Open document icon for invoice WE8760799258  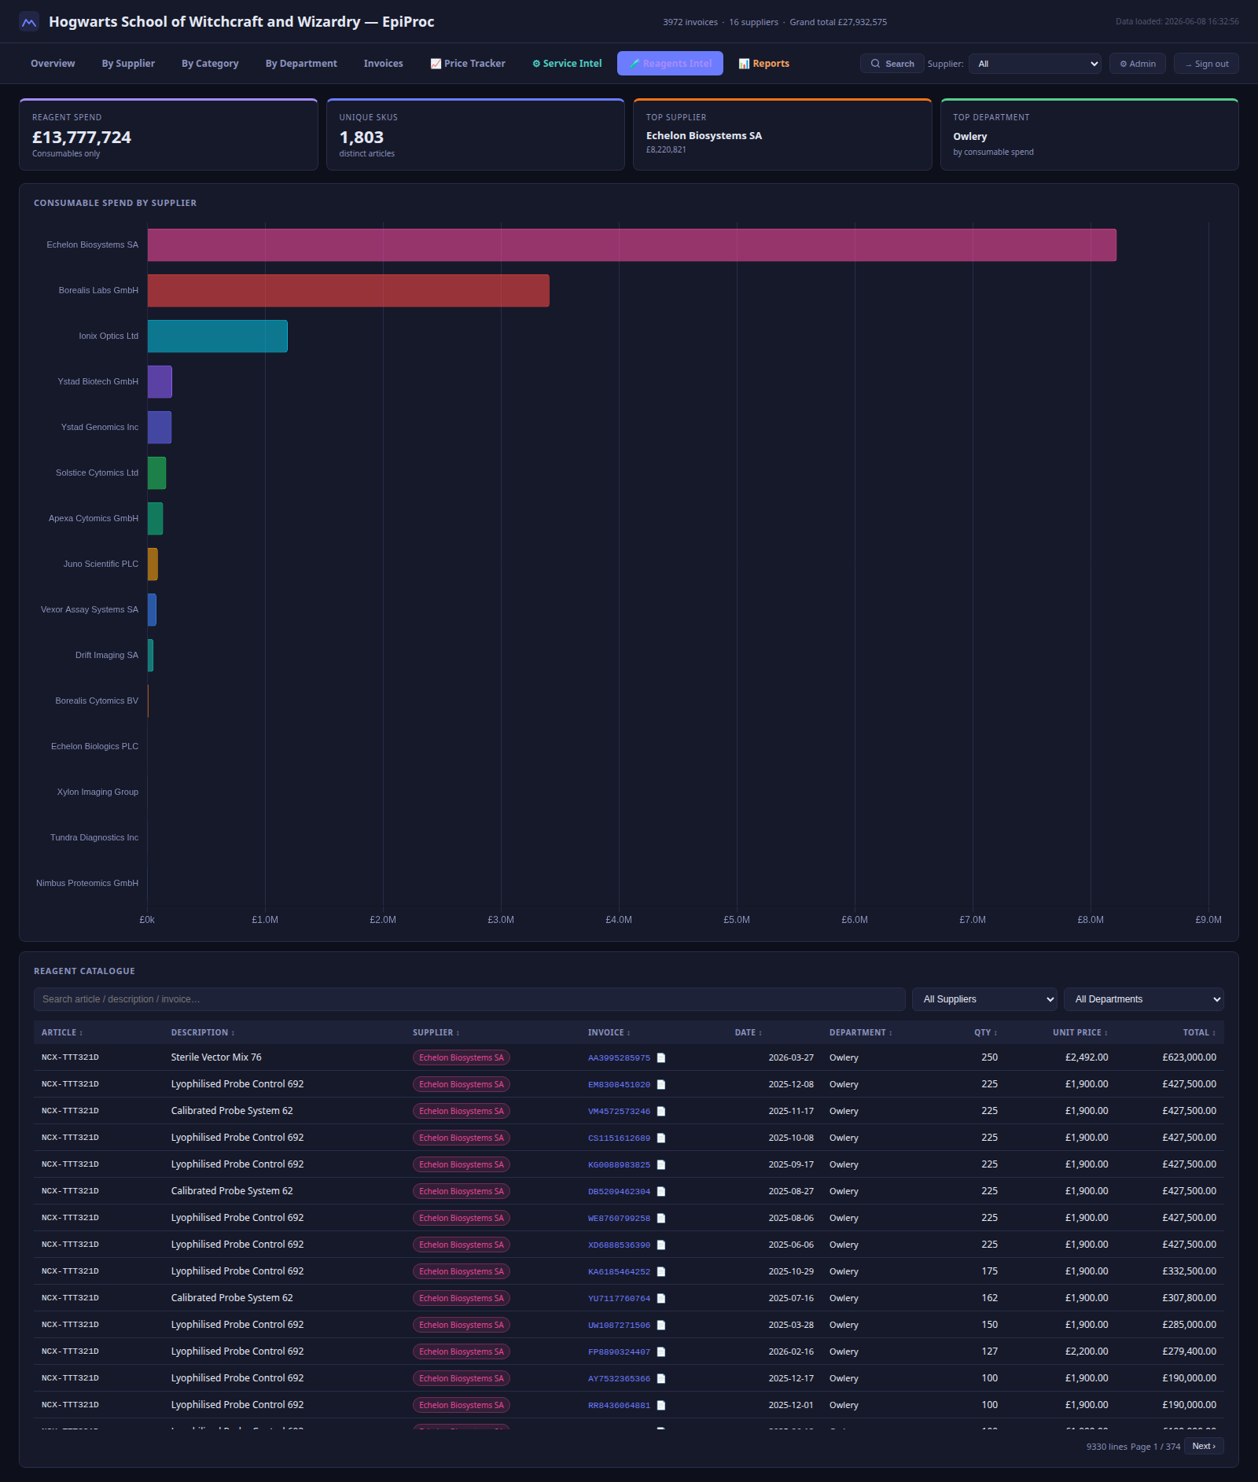(661, 1218)
